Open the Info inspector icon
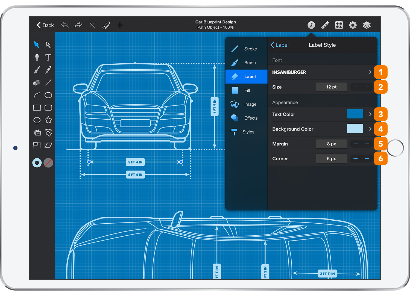 [x=311, y=25]
